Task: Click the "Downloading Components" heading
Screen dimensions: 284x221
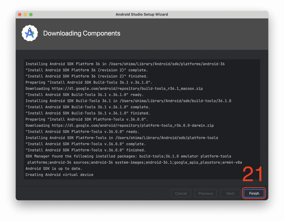Action: (82, 33)
